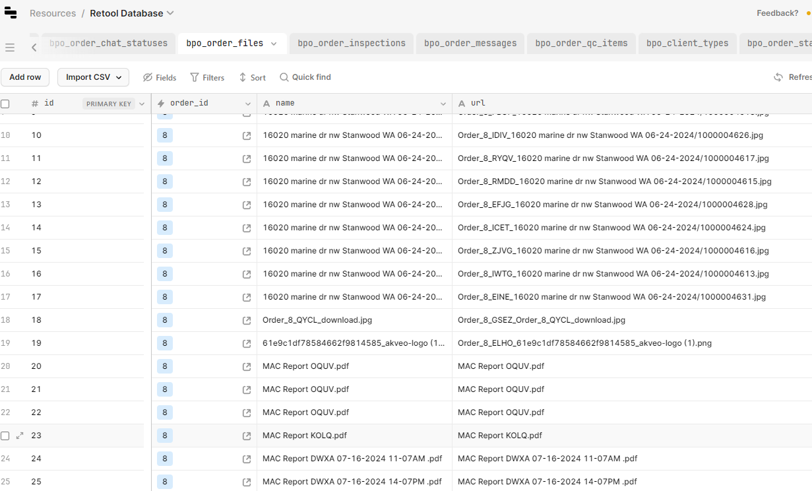
Task: Open linked order record in row 14
Action: click(247, 228)
